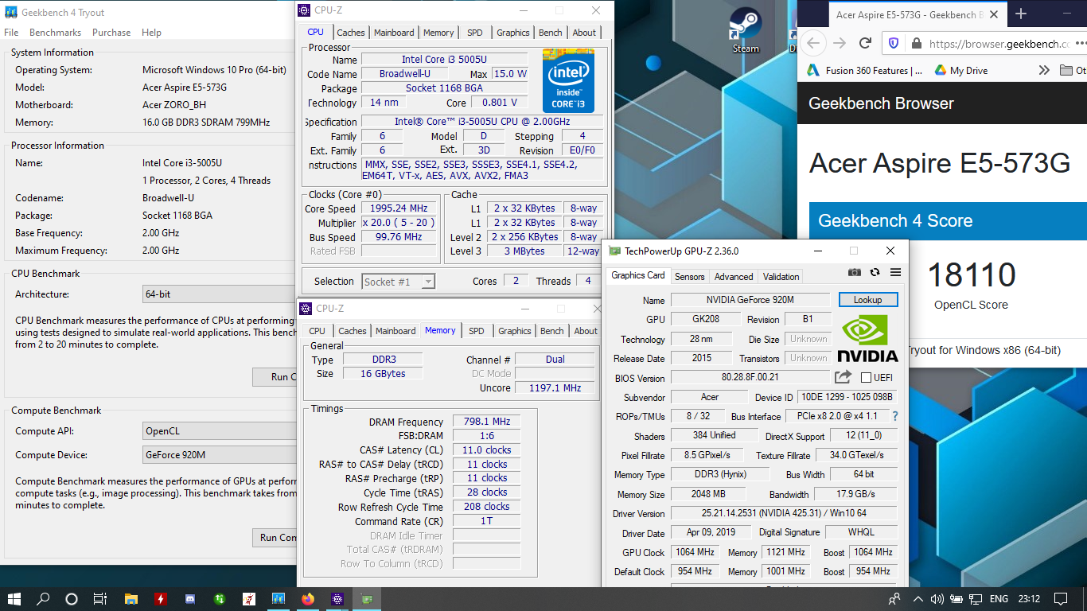Click the GPU-Z screenshot camera icon
Viewport: 1087px width, 611px height.
854,272
